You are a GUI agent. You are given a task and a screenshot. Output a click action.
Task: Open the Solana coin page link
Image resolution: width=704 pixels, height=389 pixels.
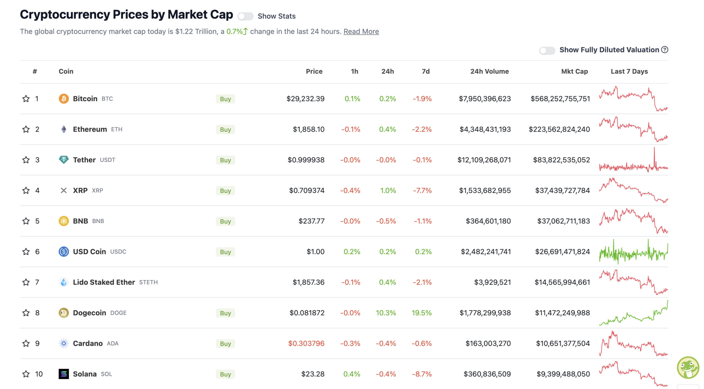(x=85, y=374)
